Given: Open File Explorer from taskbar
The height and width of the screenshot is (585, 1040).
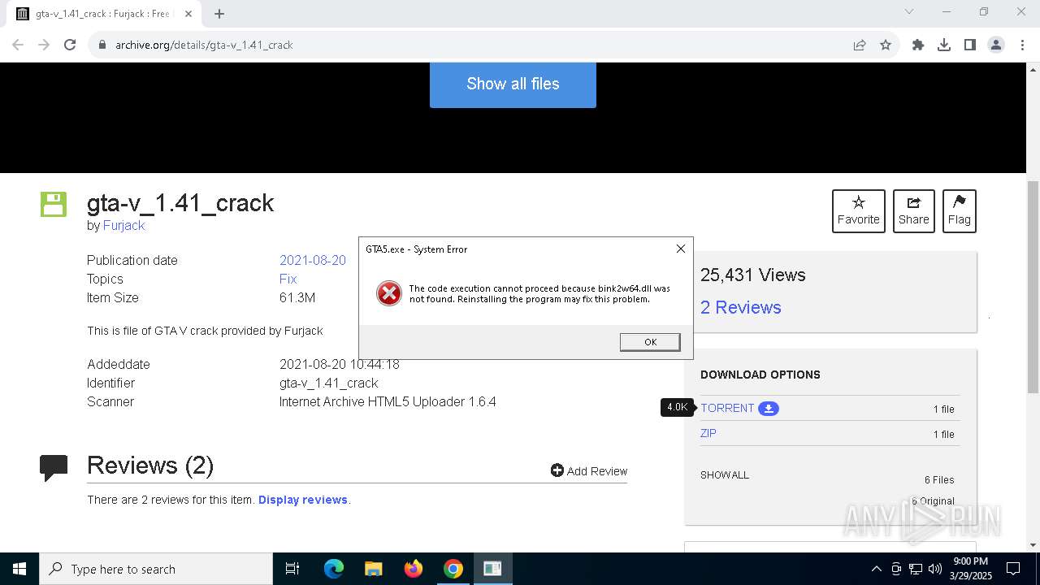Looking at the screenshot, I should (x=373, y=569).
